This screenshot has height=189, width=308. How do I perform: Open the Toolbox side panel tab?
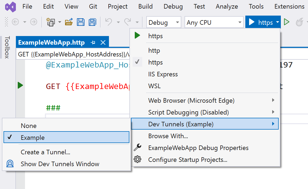click(7, 47)
